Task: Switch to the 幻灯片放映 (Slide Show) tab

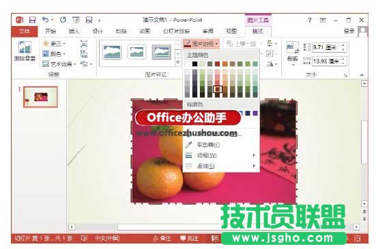Action: click(x=176, y=31)
